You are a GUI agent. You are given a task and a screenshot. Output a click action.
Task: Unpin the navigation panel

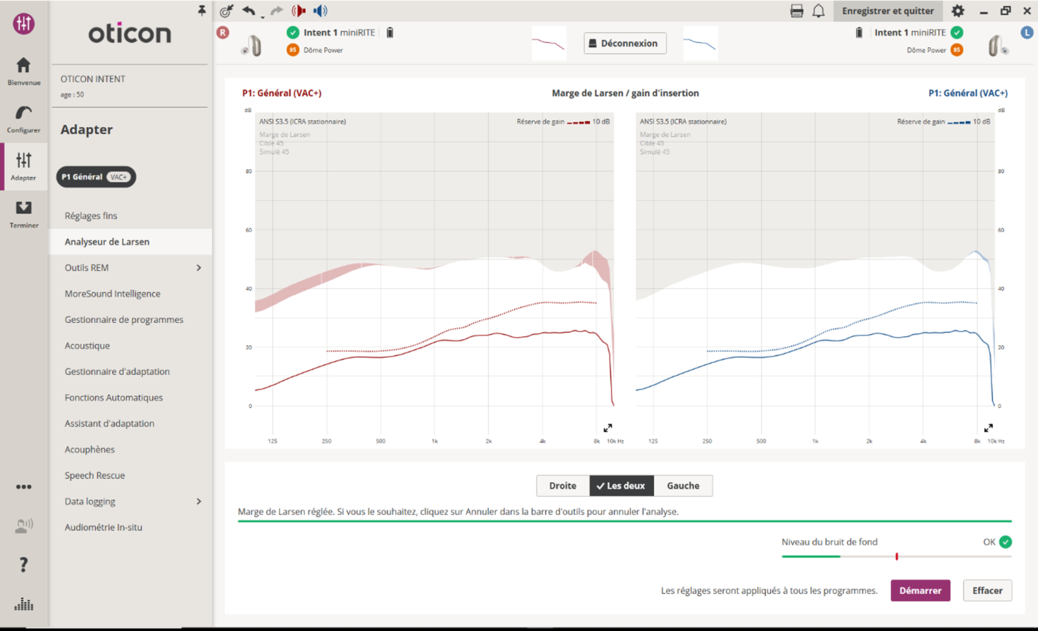202,10
